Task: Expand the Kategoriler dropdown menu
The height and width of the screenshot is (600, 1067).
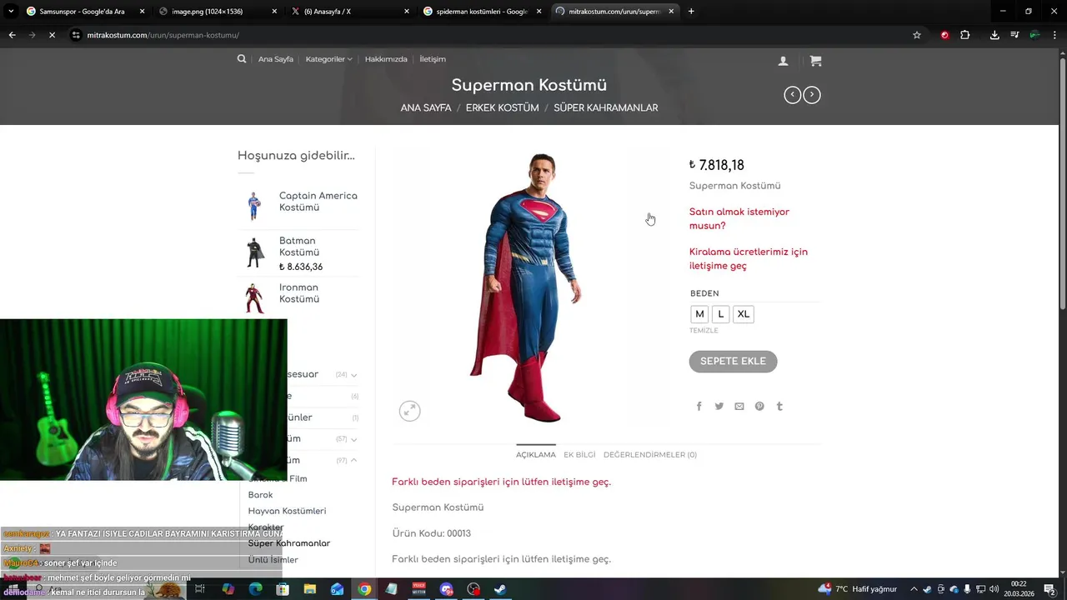Action: click(x=328, y=59)
